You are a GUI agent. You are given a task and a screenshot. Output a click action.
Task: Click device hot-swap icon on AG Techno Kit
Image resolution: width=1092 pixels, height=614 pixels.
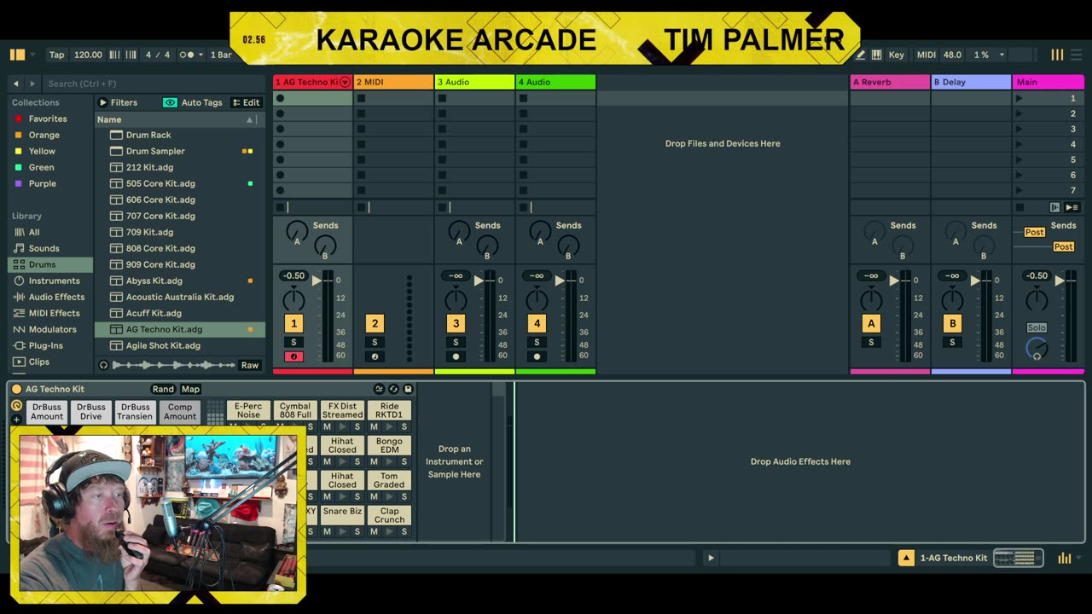tap(393, 389)
